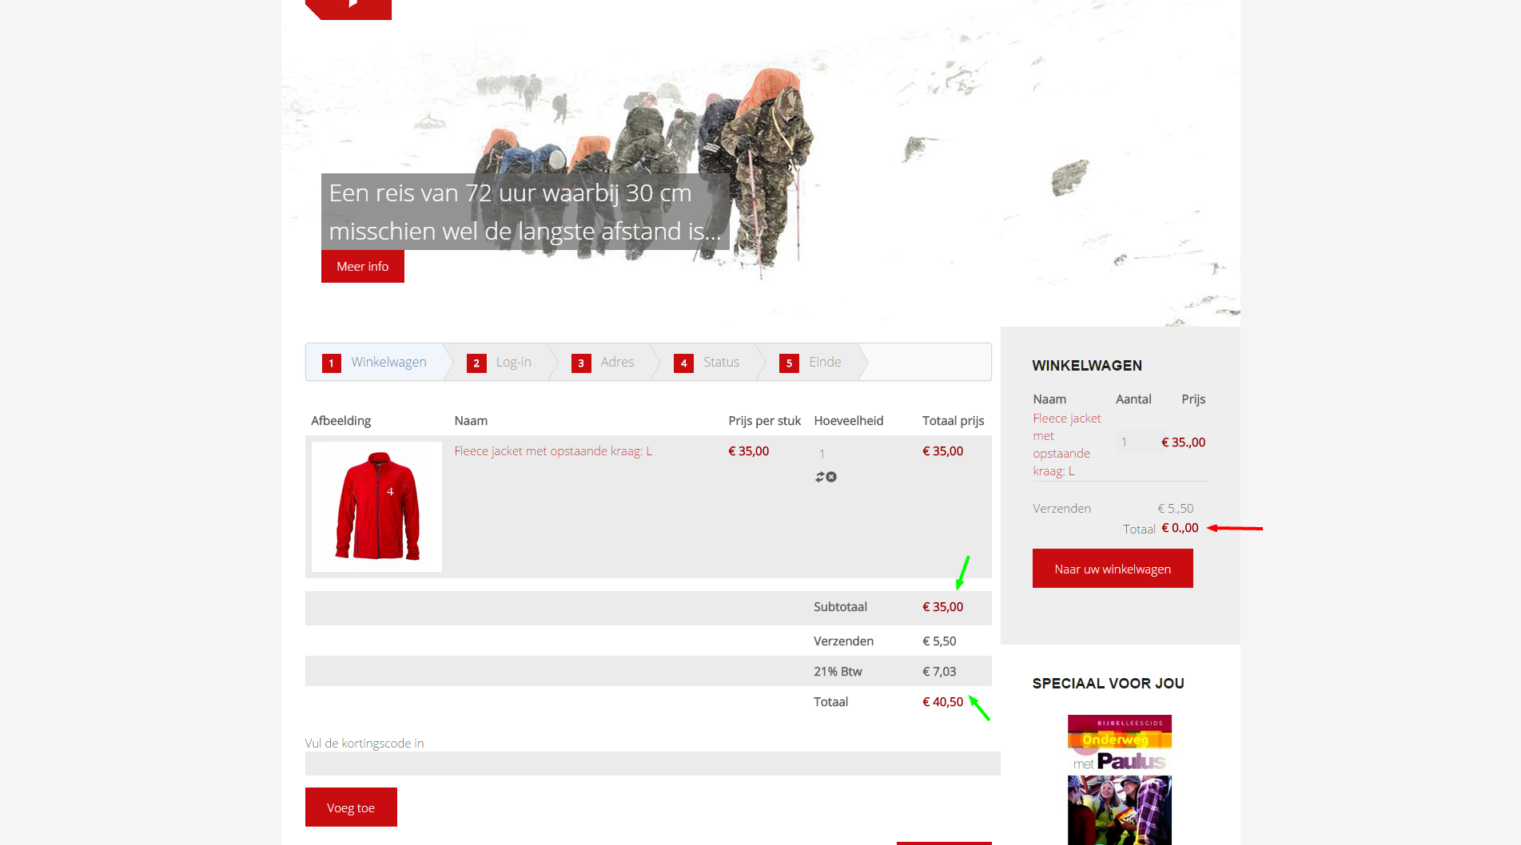This screenshot has width=1521, height=845.
Task: Click the Totaal prijs column header
Action: (954, 421)
